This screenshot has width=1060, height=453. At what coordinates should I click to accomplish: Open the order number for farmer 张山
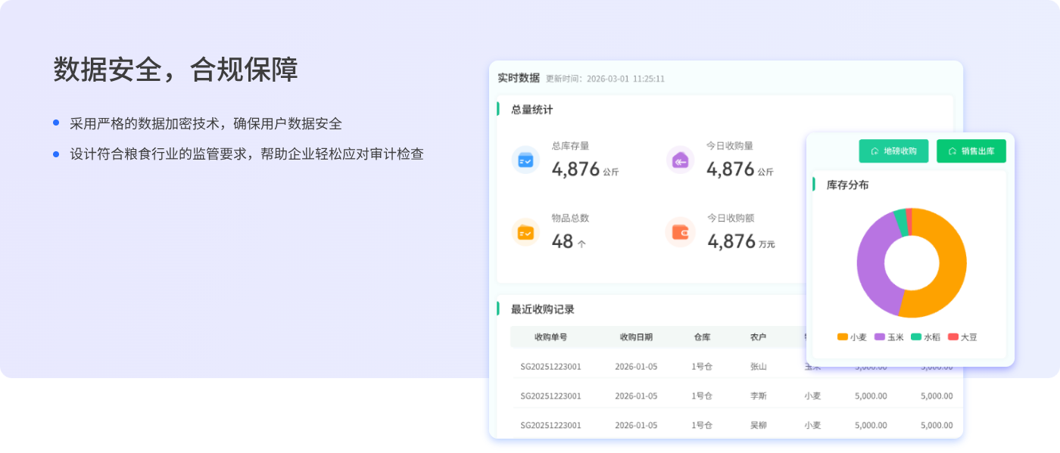[x=550, y=367]
